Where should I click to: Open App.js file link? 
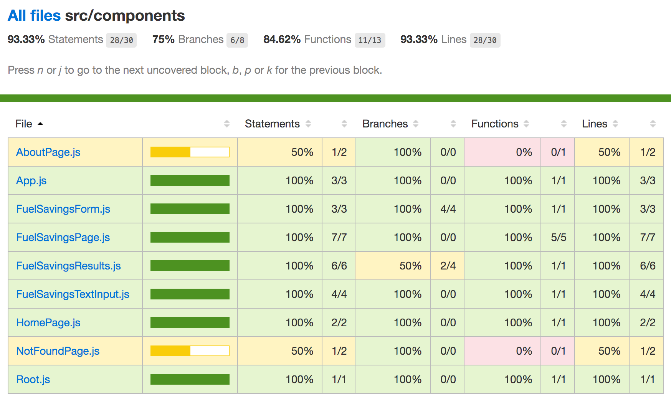coord(31,181)
